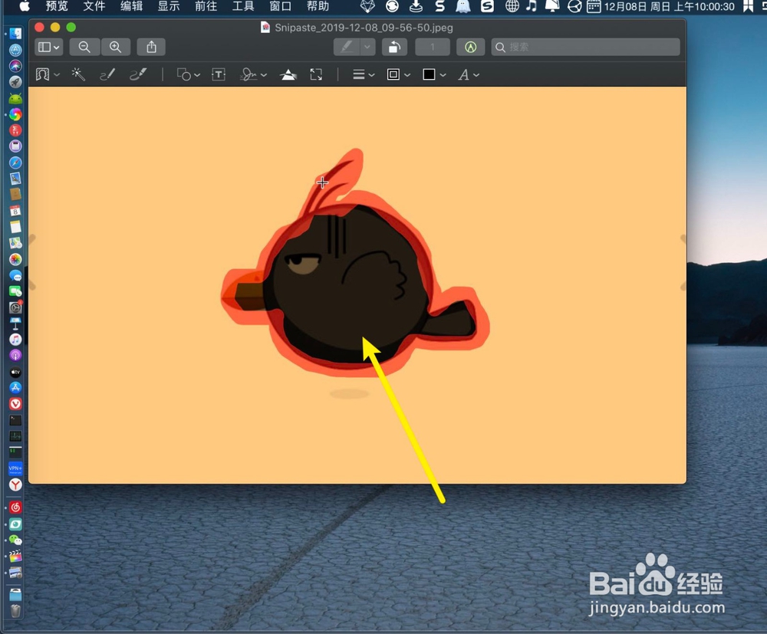Click the calendar menu bar icon

(x=594, y=6)
